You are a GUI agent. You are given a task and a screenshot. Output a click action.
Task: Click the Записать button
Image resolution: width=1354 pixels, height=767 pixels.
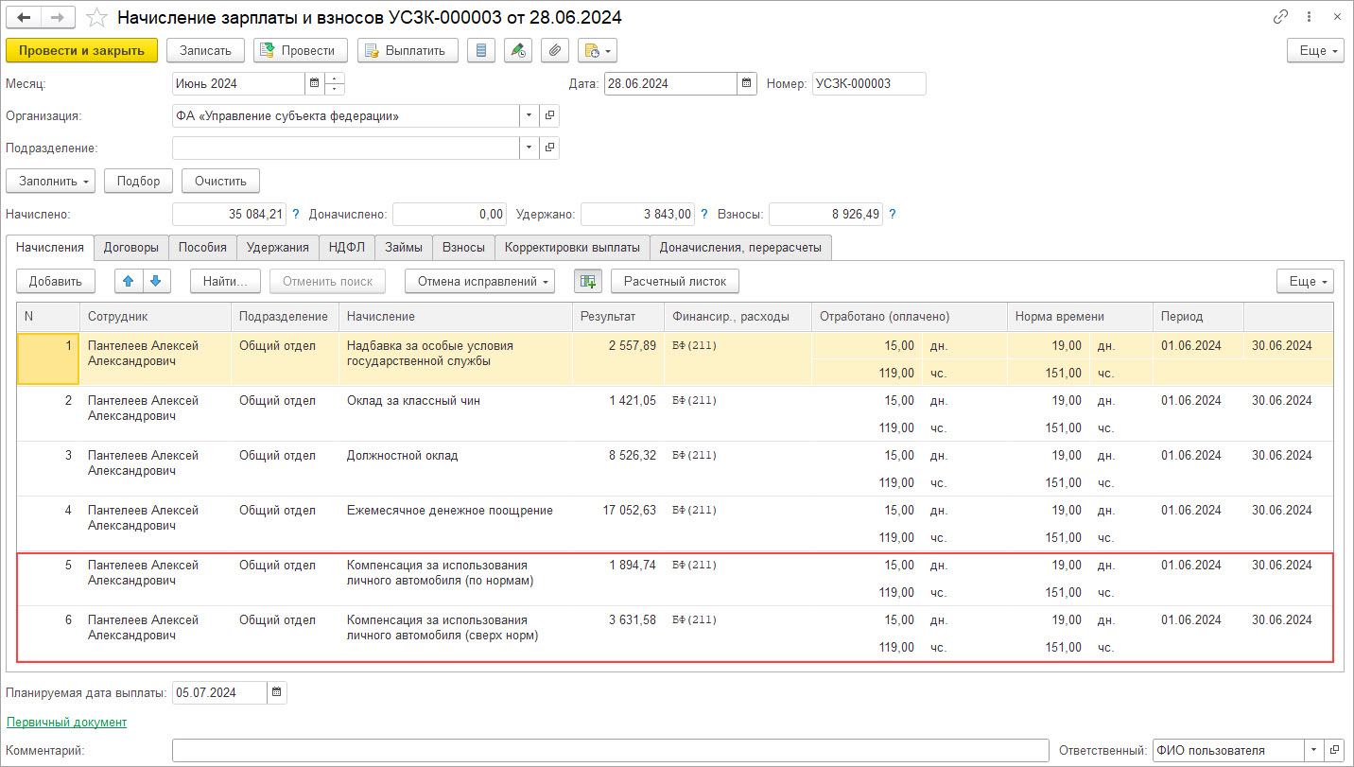point(205,50)
